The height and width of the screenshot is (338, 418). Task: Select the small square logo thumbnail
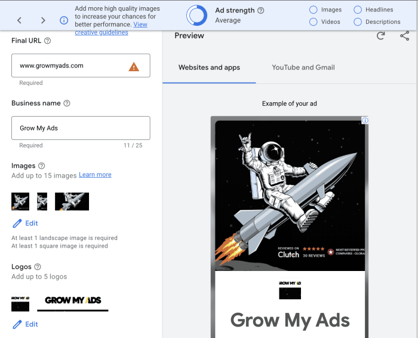[20, 303]
